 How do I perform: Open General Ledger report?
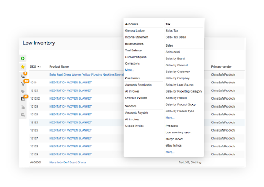point(135,31)
